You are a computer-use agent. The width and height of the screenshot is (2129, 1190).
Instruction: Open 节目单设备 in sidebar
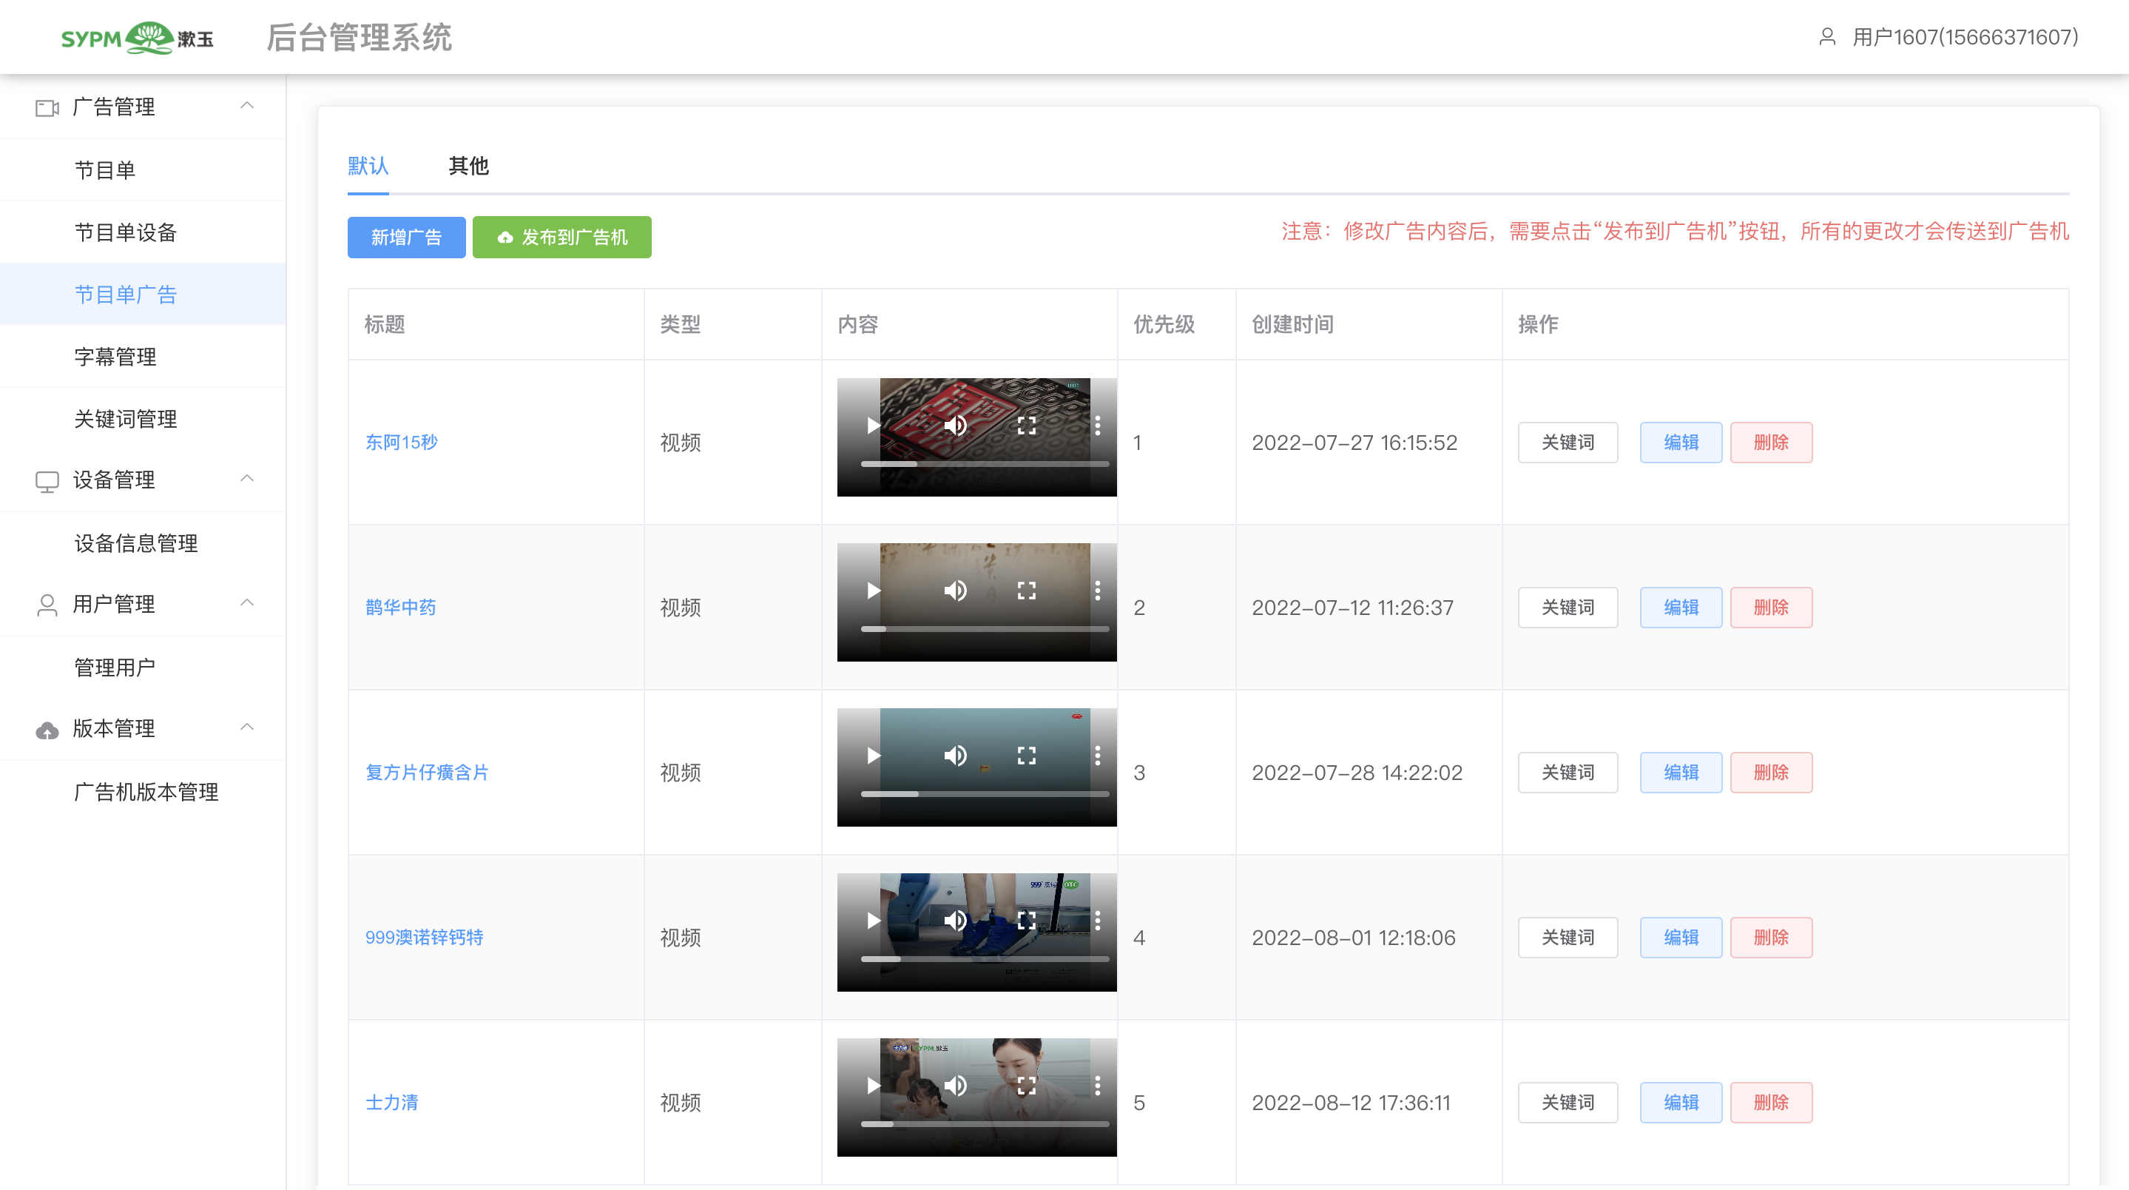tap(143, 232)
